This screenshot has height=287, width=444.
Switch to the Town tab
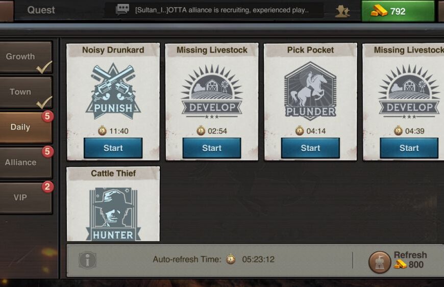click(26, 92)
